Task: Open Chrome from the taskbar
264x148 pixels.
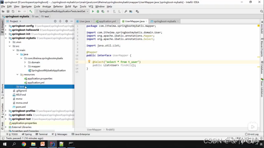Action: click(24, 144)
